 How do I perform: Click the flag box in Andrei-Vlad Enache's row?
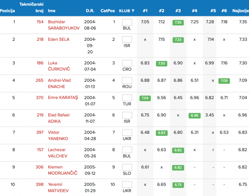point(127,80)
